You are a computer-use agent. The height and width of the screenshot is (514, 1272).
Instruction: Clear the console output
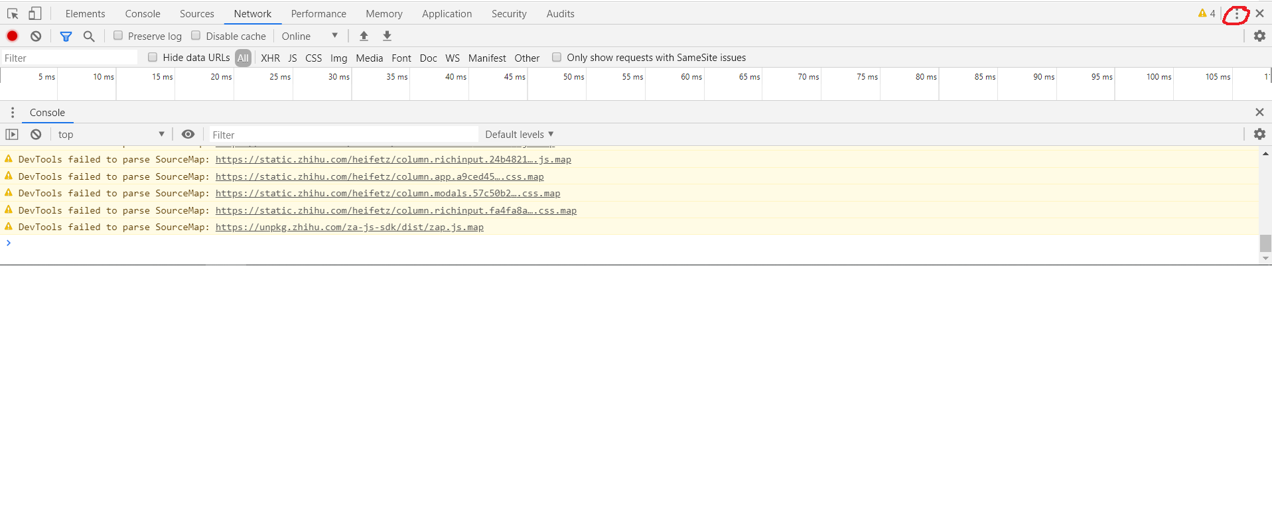pos(36,134)
